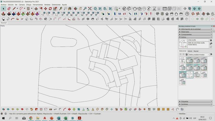Open PowerPoint from the taskbar
The height and width of the screenshot is (121, 215).
(52, 118)
